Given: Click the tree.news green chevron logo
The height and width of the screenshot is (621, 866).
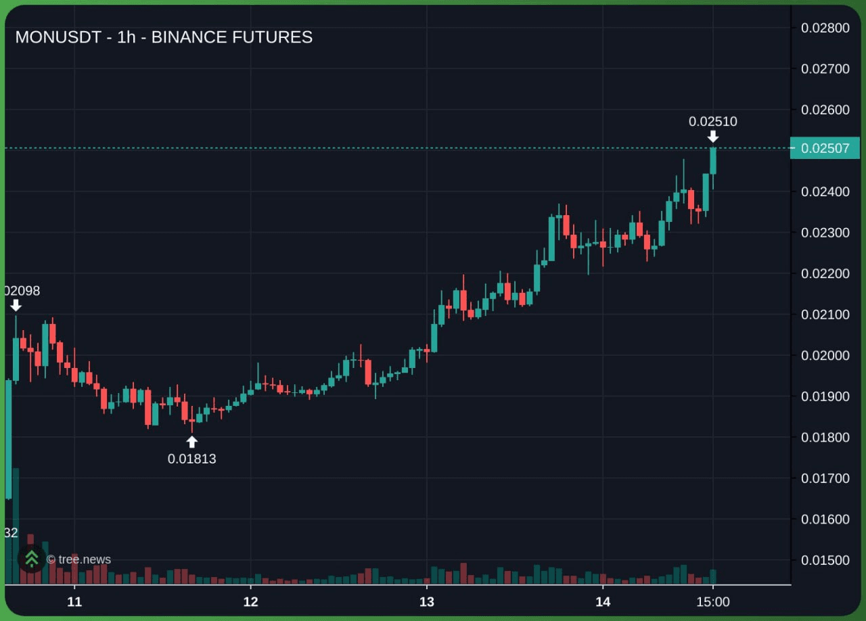Looking at the screenshot, I should click(31, 559).
